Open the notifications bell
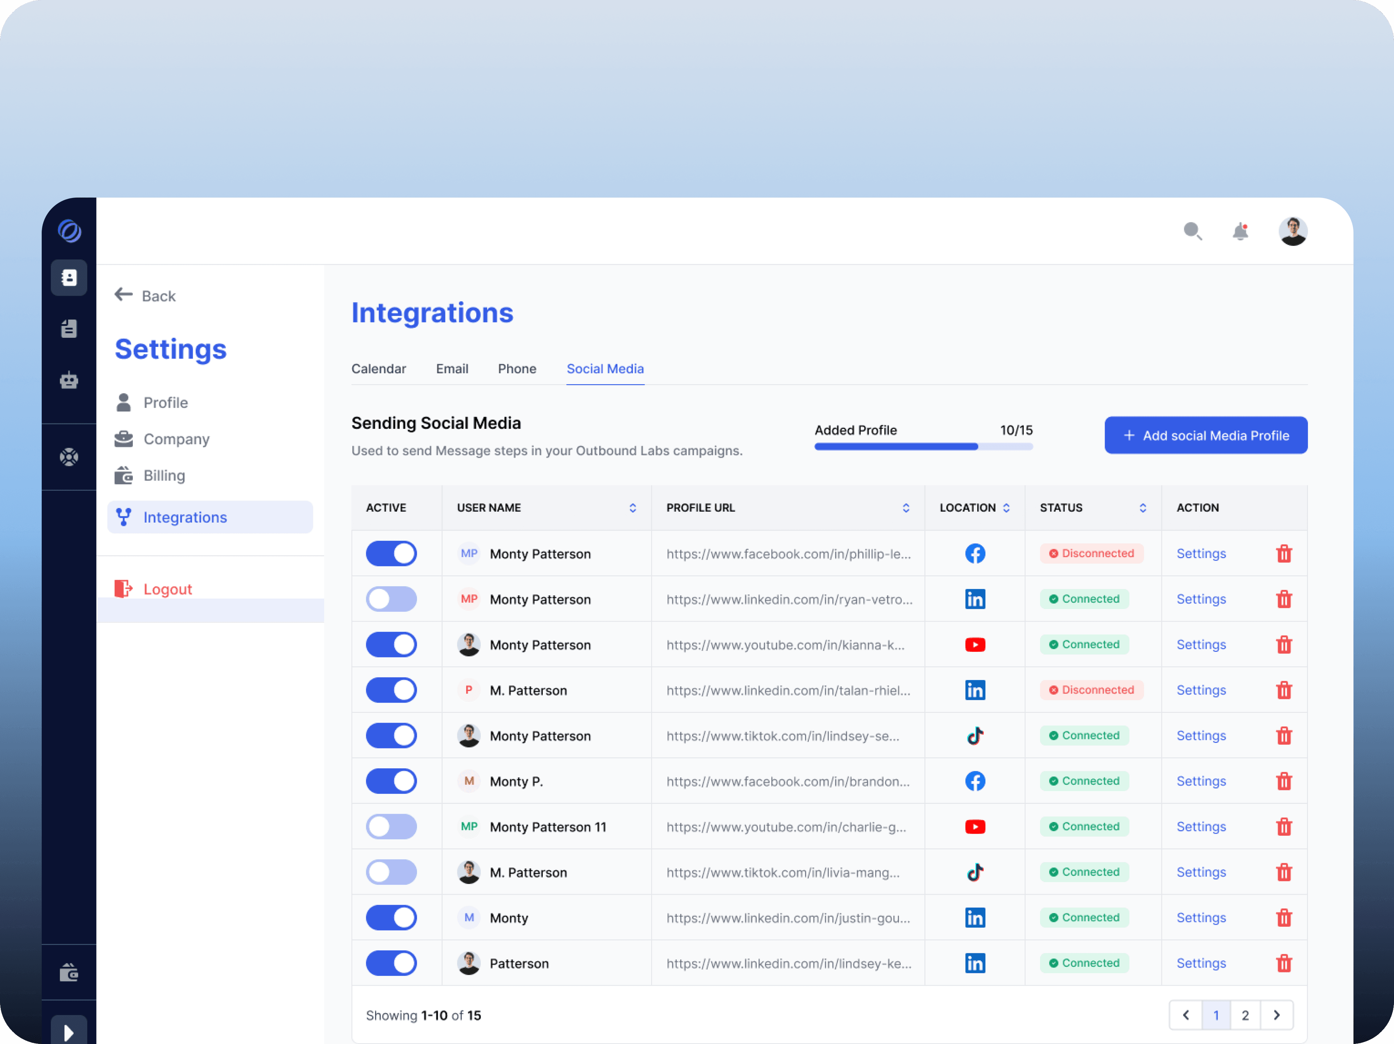This screenshot has height=1044, width=1394. tap(1240, 232)
